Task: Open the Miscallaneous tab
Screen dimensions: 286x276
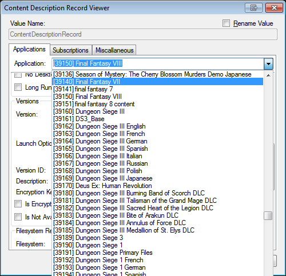Action: tap(114, 50)
